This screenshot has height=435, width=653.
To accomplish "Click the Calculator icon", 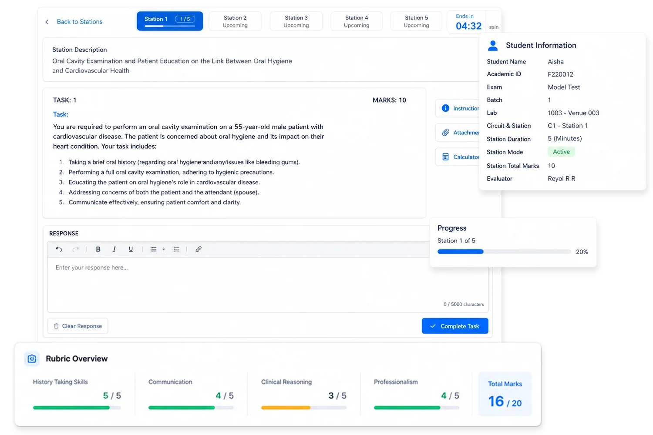I will pyautogui.click(x=445, y=157).
